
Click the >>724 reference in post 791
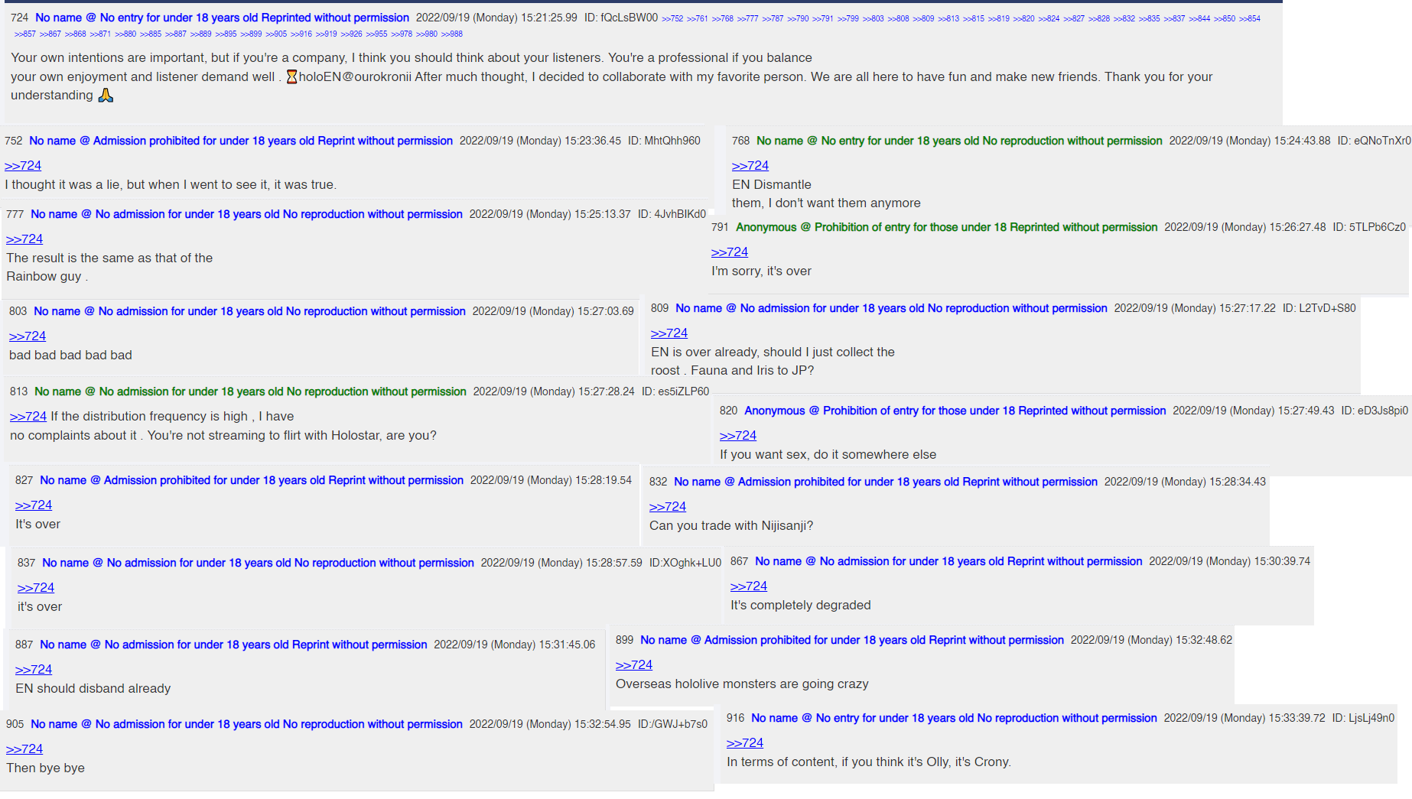[730, 252]
